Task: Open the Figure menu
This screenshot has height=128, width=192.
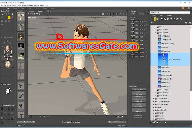Action: coord(9,5)
